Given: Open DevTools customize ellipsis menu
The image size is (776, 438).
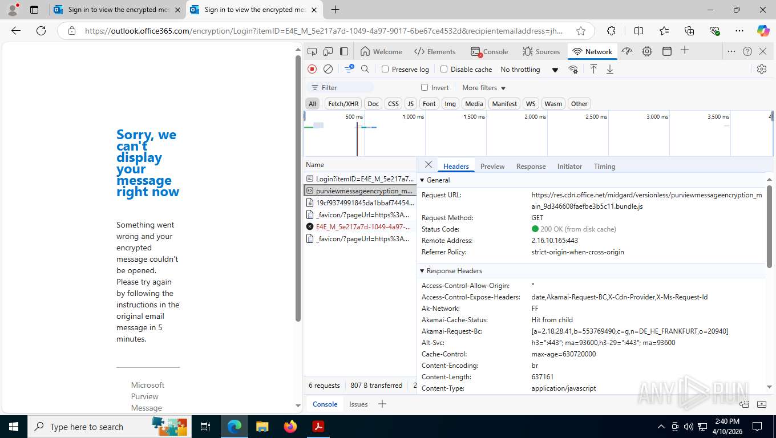Looking at the screenshot, I should pyautogui.click(x=731, y=51).
